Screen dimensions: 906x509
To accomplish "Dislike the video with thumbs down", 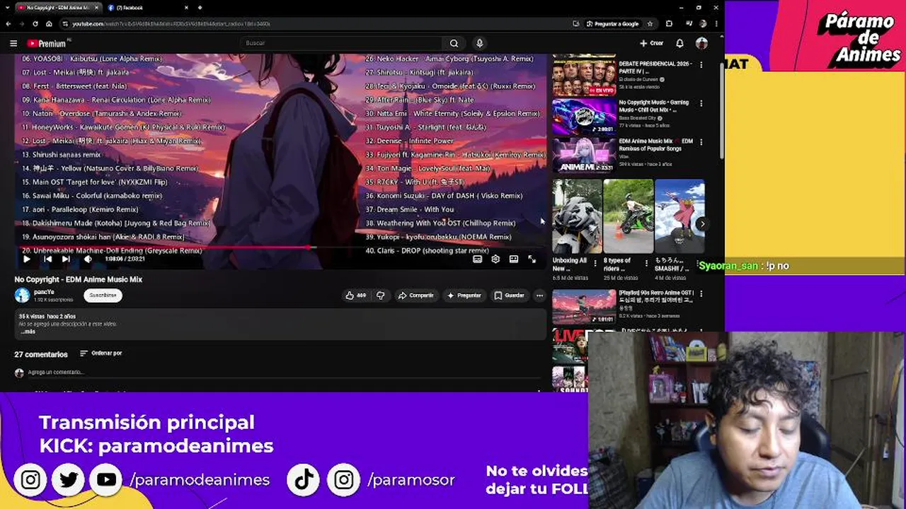I will [x=380, y=296].
